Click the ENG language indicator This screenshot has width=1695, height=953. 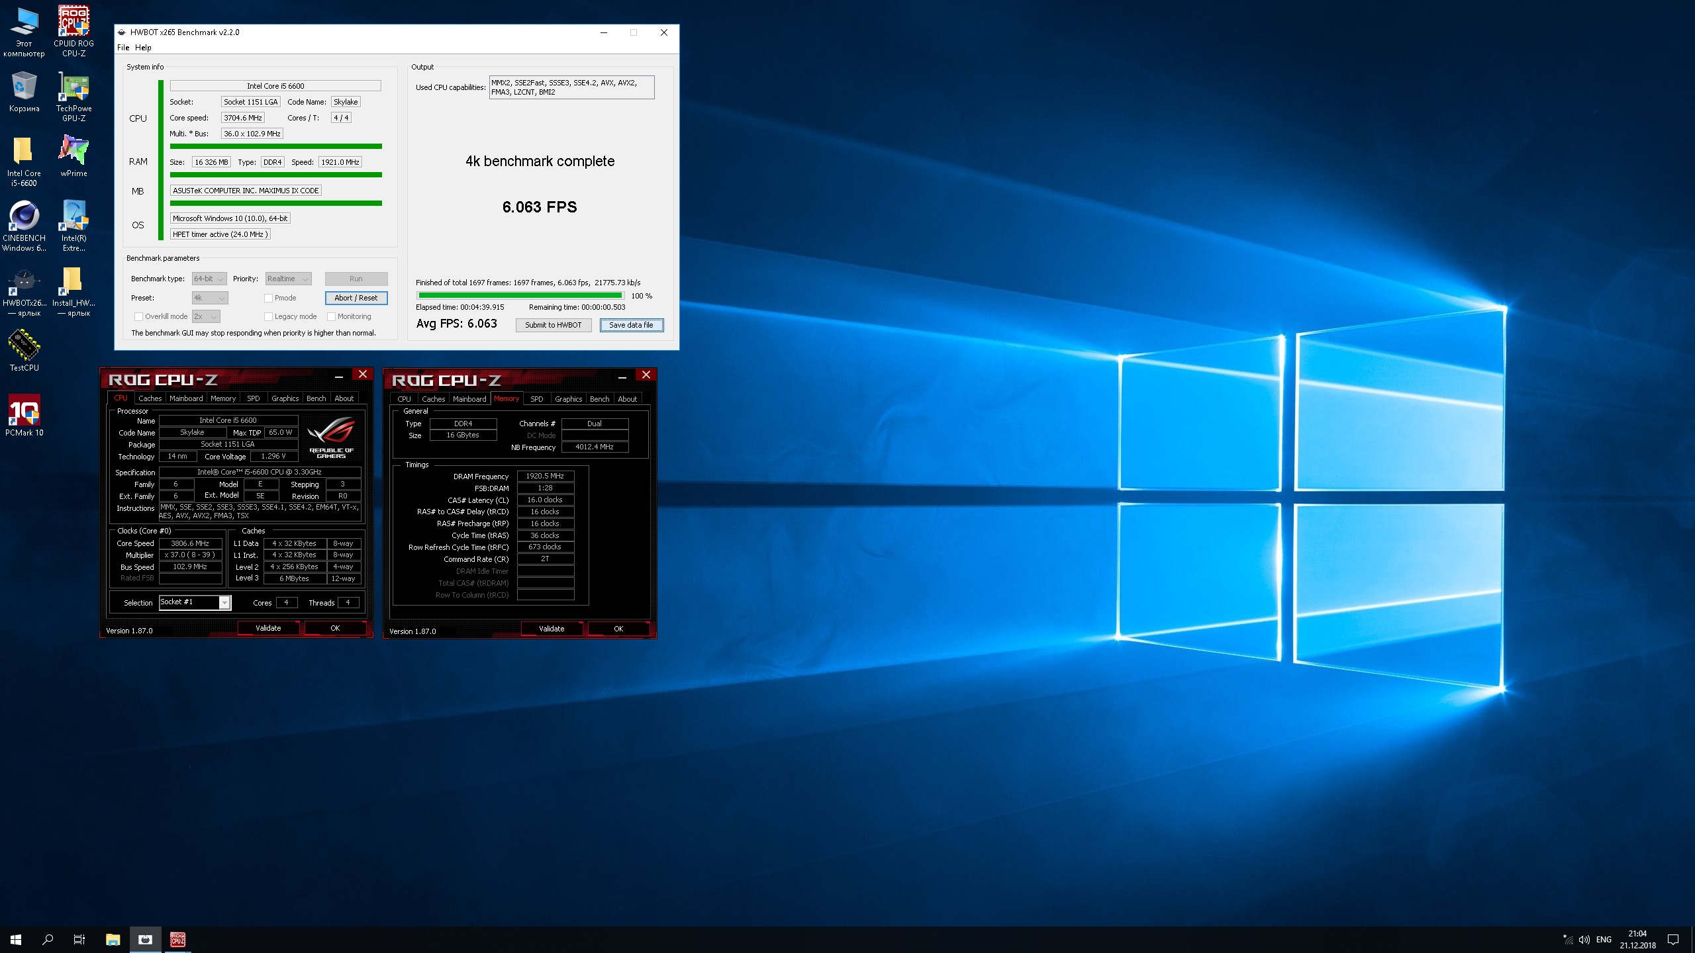(1604, 939)
